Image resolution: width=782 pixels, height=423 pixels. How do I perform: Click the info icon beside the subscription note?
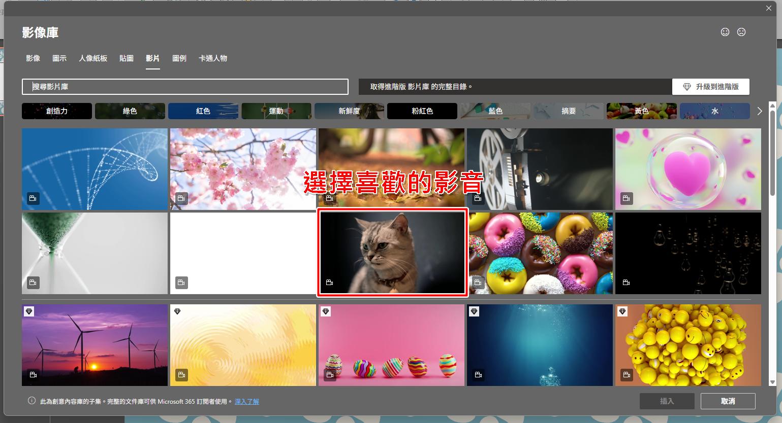32,401
